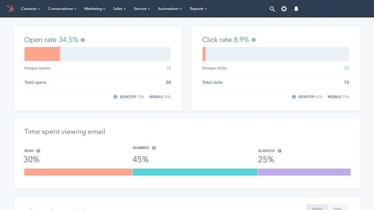Click the HubSpot sprocket logo
The image size is (374, 210).
pos(10,8)
